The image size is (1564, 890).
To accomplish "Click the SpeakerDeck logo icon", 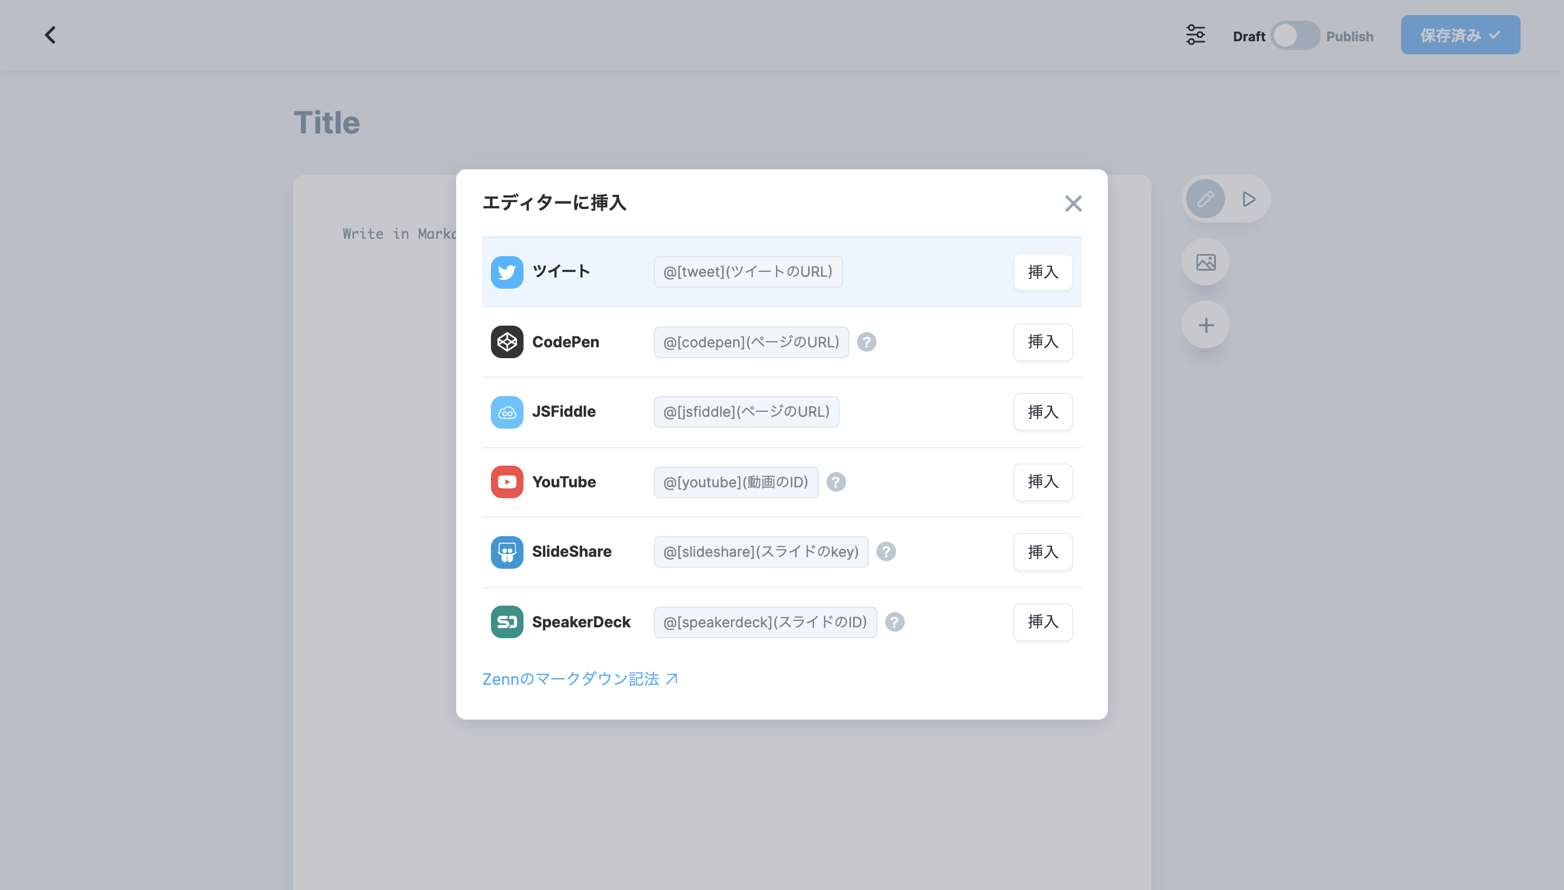I will click(507, 622).
